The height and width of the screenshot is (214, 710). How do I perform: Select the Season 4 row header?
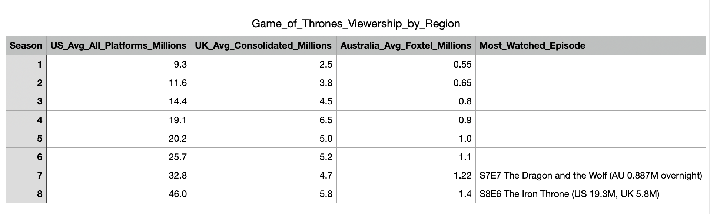point(26,120)
